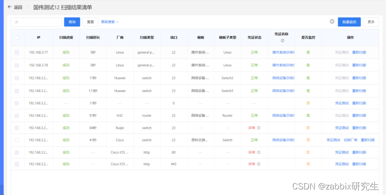Click 重新扫描 in the 113秒 Huawei row
The height and width of the screenshot is (195, 386).
pyautogui.click(x=359, y=91)
